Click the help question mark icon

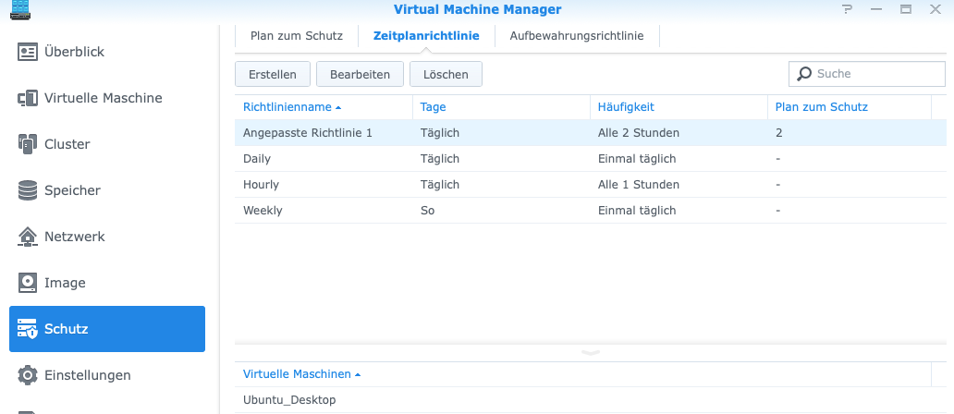coord(847,9)
